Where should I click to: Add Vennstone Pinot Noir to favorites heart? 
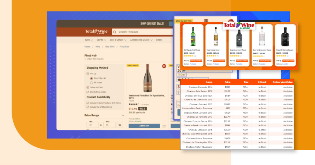click(164, 126)
